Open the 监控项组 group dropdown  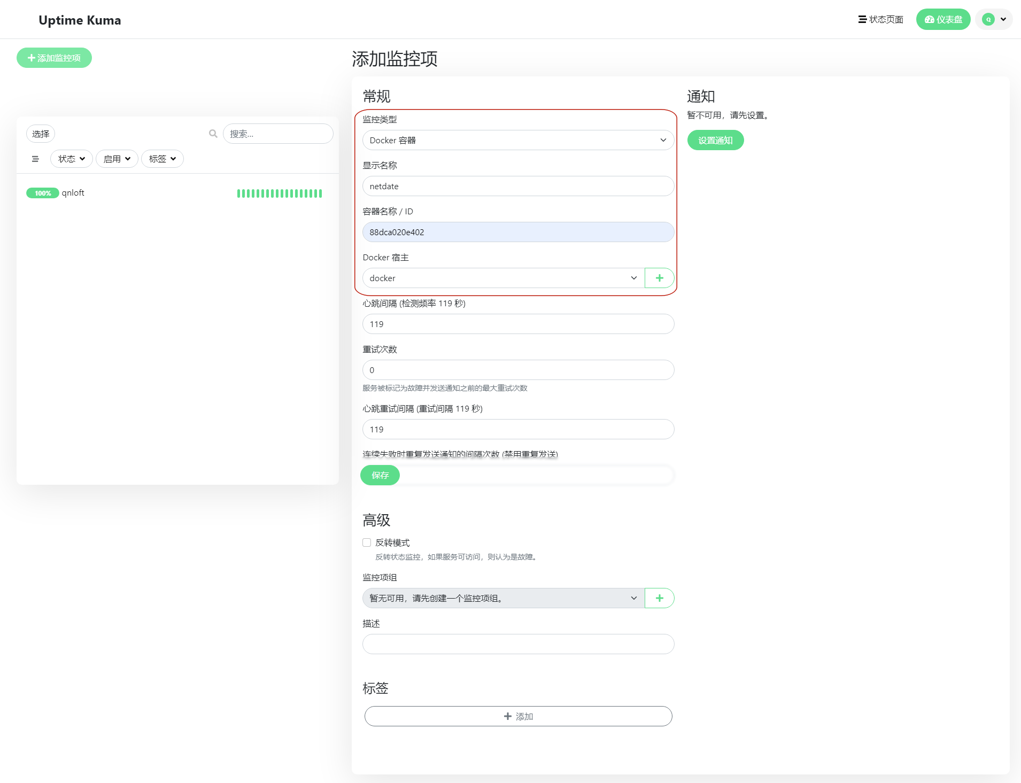(x=504, y=598)
